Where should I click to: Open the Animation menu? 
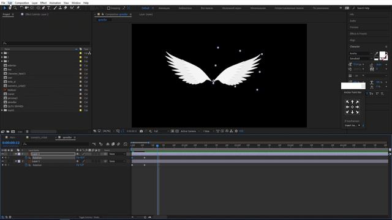(x=55, y=2)
